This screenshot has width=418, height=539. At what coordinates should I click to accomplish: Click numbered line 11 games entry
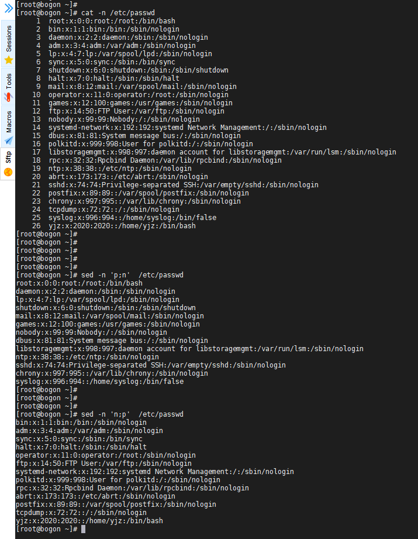tap(133, 103)
